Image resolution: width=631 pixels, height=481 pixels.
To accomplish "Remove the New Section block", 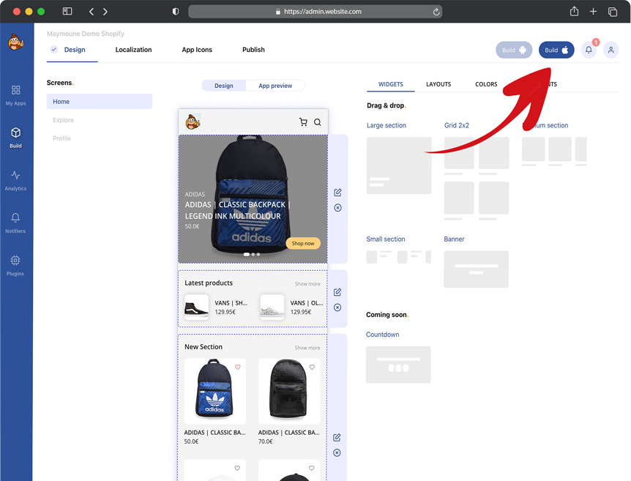I will [x=337, y=453].
